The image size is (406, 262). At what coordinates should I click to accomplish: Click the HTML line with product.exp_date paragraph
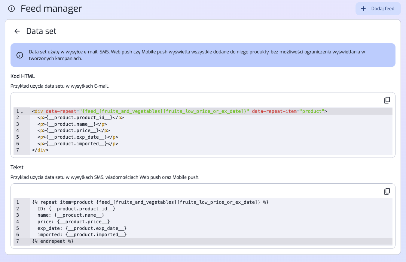click(x=78, y=137)
